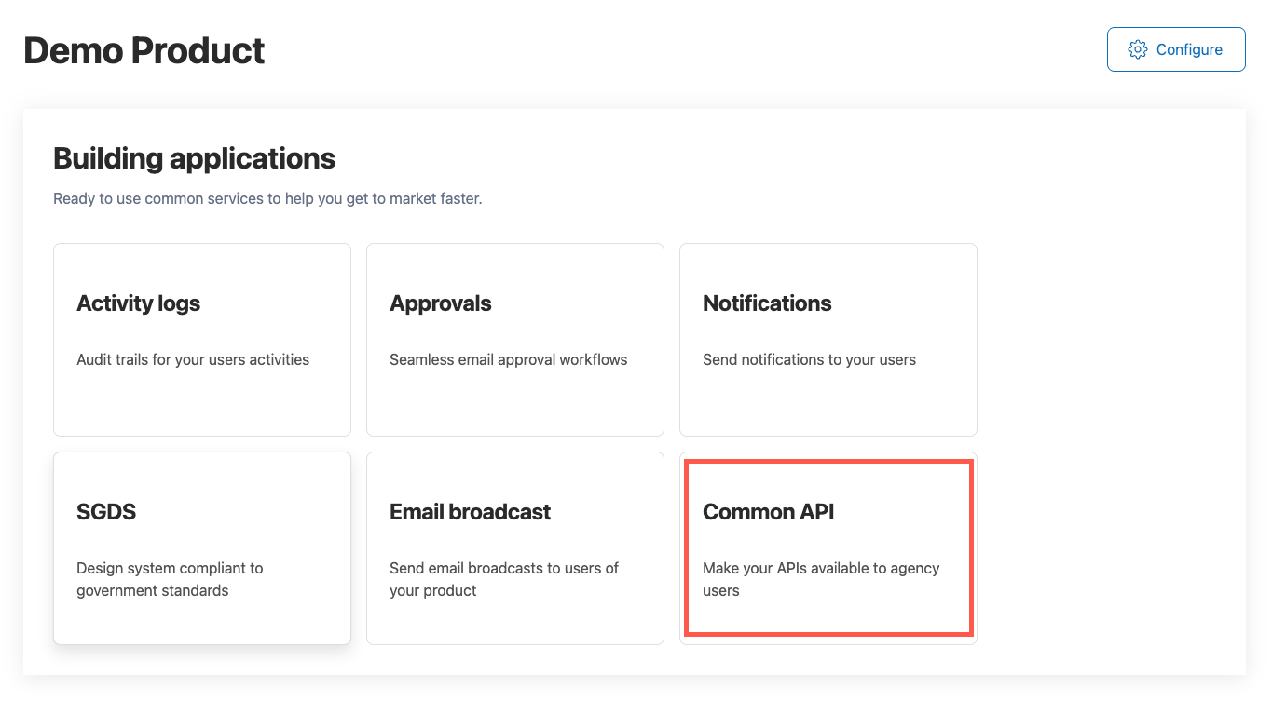Open the Email broadcast card
This screenshot has height=728, width=1286.
tap(515, 548)
